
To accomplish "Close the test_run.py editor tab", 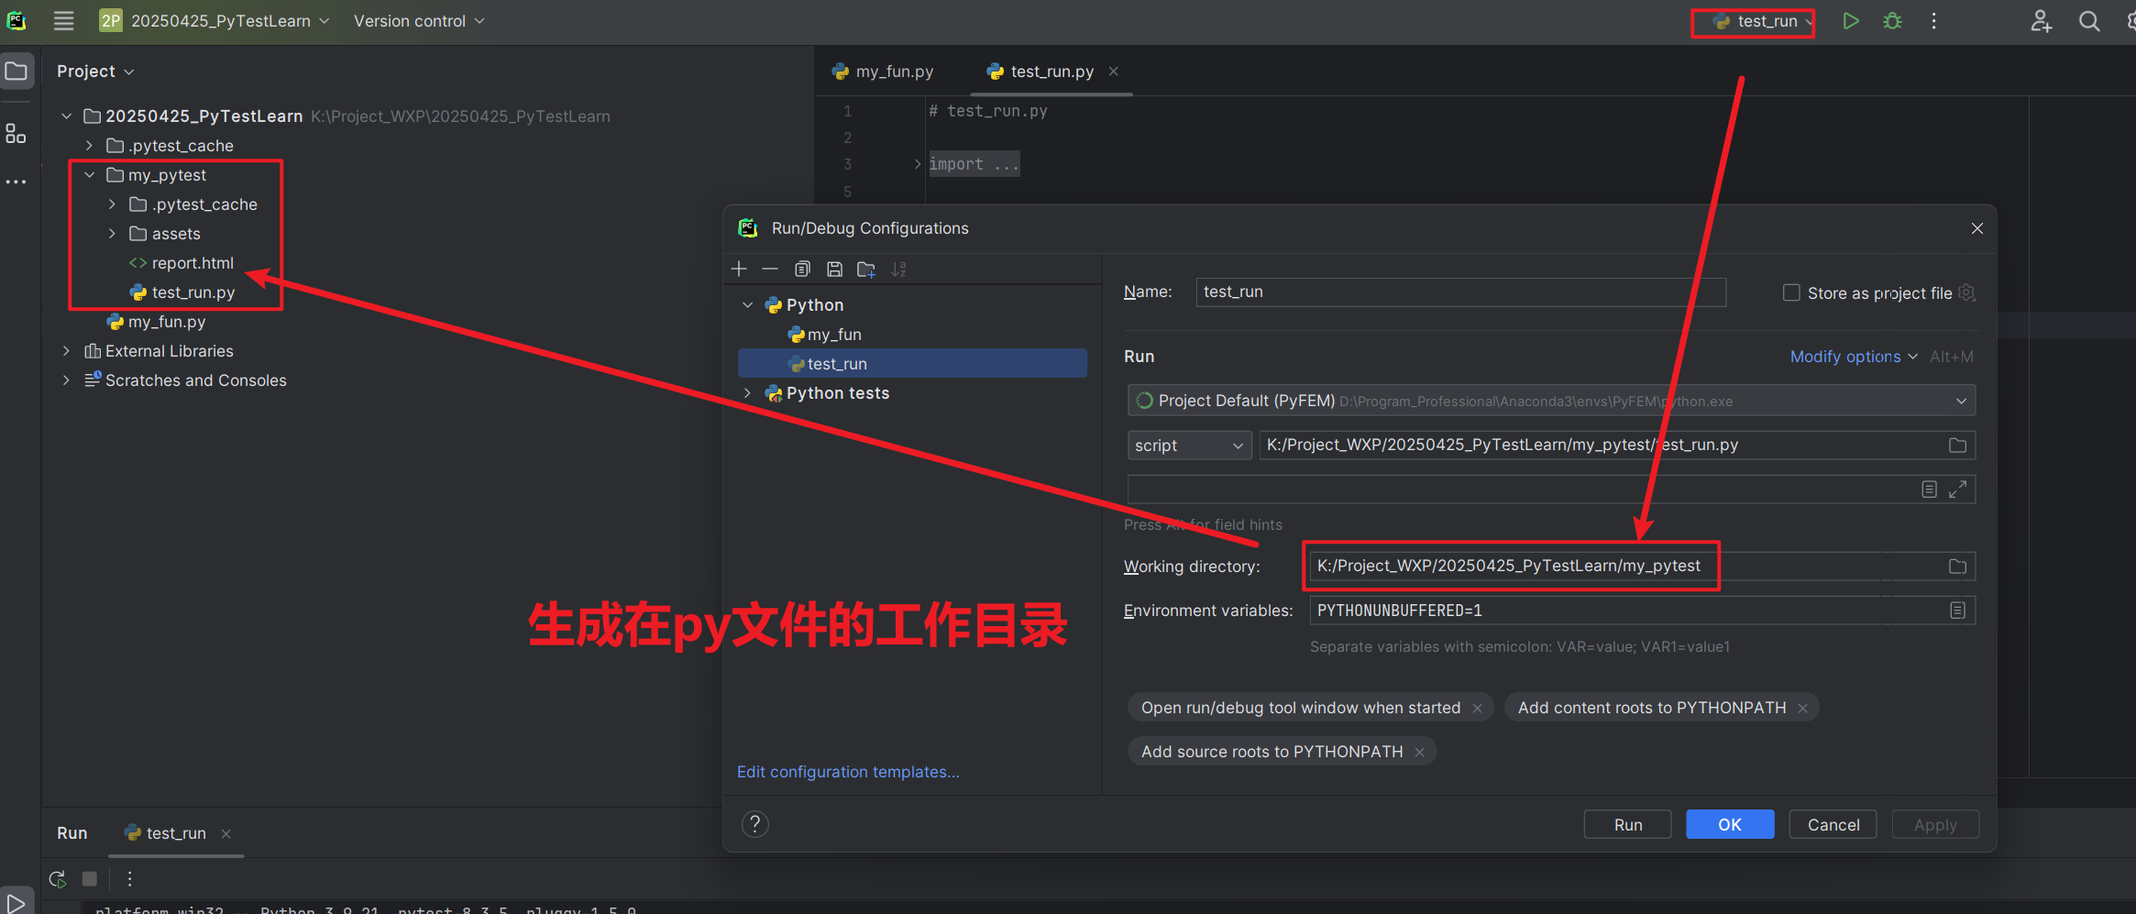I will tap(1113, 72).
